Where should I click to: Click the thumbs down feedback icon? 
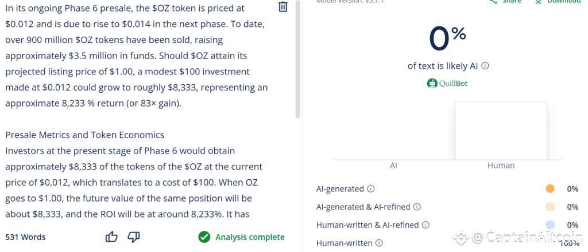click(x=133, y=237)
